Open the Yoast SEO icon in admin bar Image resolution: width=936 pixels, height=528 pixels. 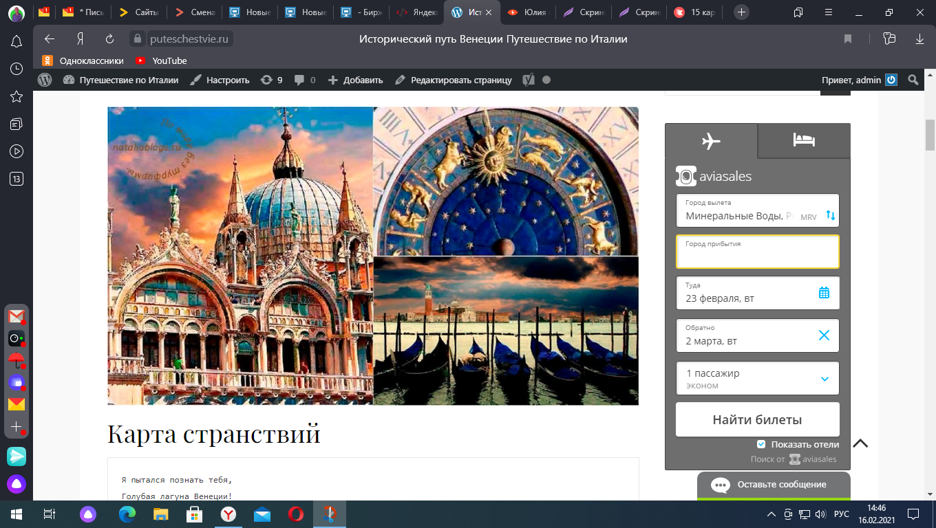[529, 80]
